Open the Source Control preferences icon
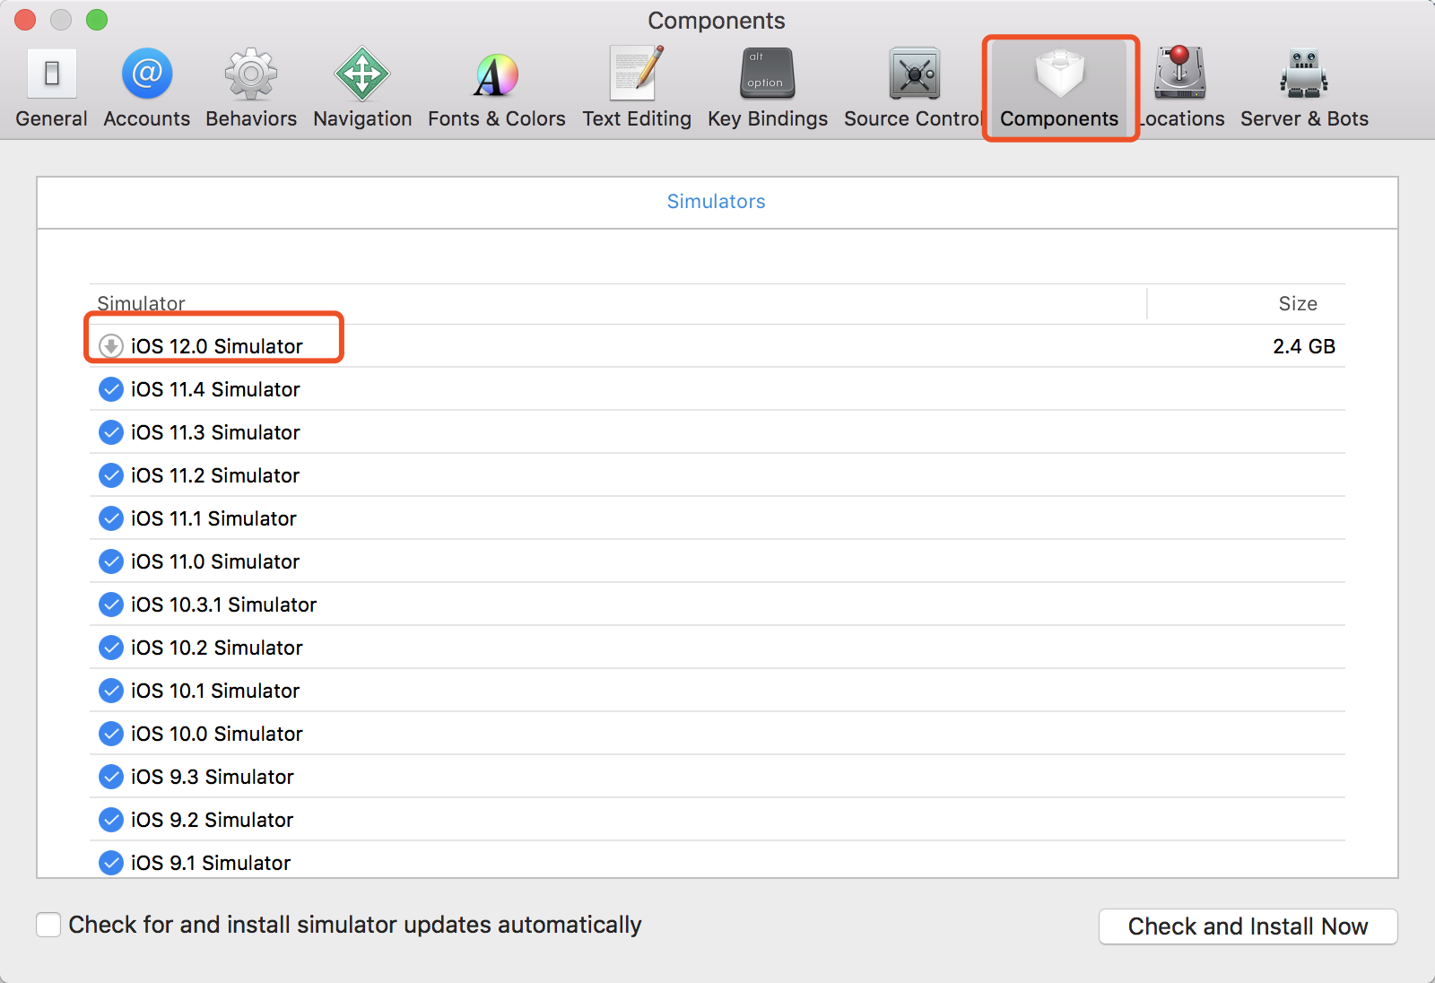This screenshot has height=983, width=1435. tap(914, 74)
